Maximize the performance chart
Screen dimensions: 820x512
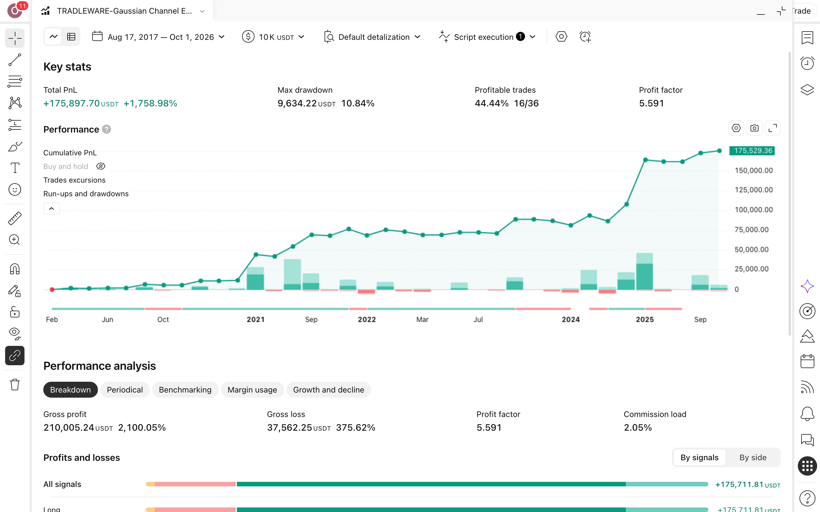[772, 128]
